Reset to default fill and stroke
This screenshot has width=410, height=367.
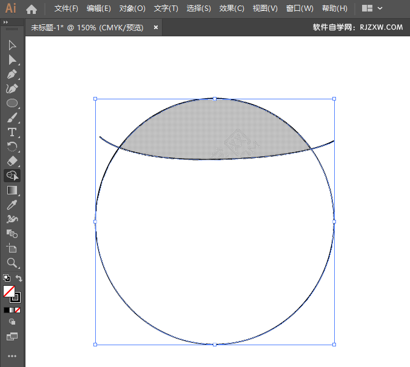pyautogui.click(x=6, y=279)
